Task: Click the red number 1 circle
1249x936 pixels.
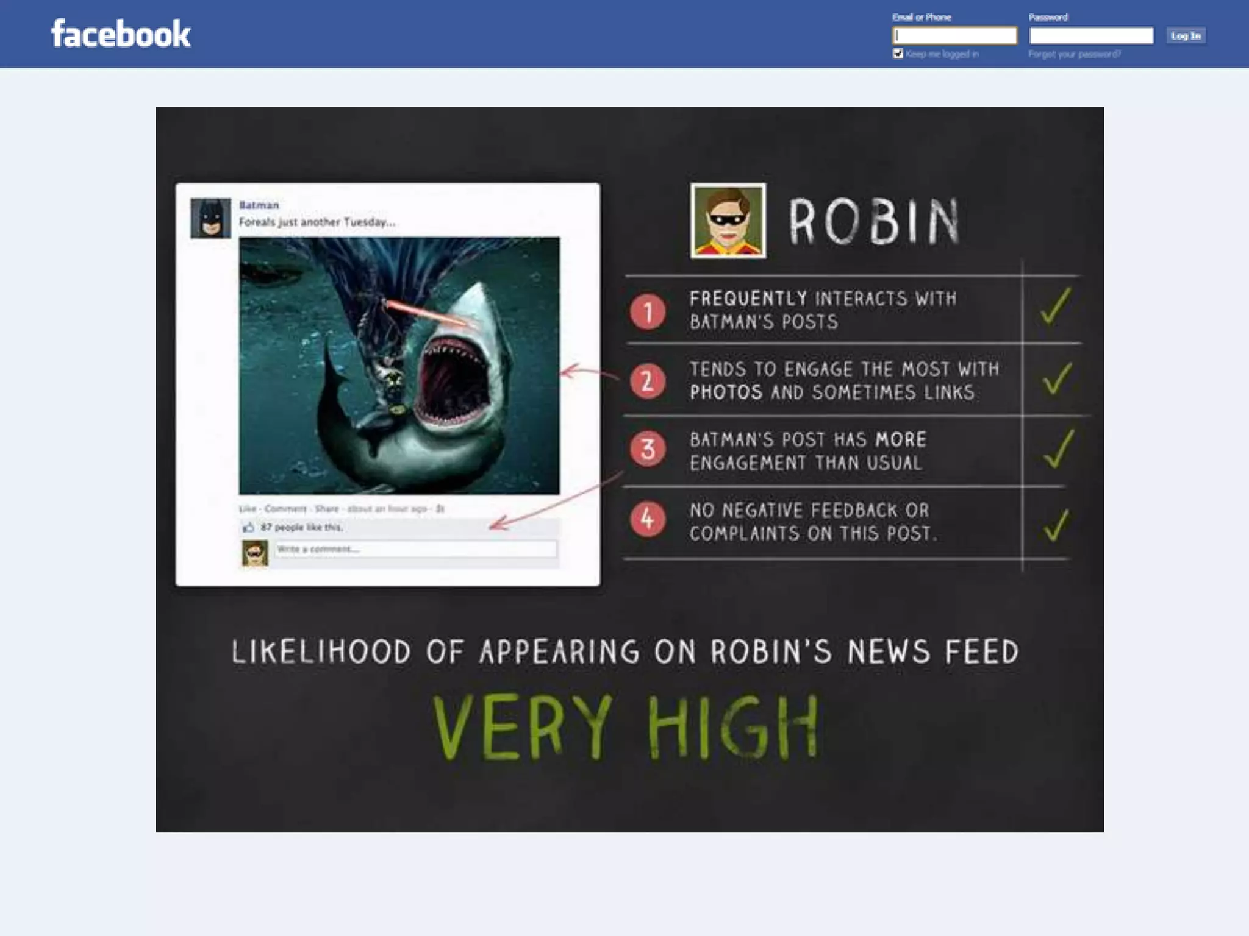Action: tap(648, 311)
